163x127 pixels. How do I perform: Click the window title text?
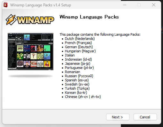click(41, 5)
